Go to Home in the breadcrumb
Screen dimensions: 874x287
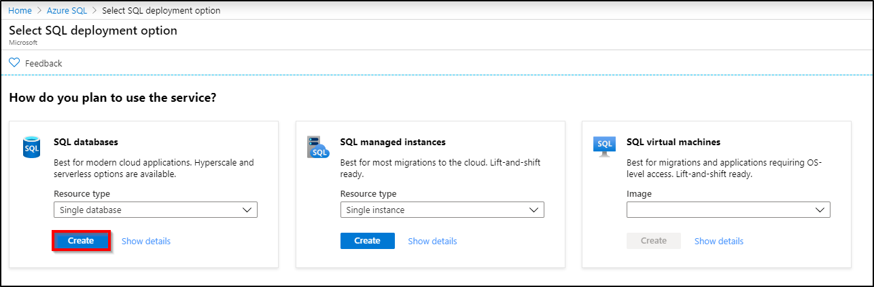point(20,11)
